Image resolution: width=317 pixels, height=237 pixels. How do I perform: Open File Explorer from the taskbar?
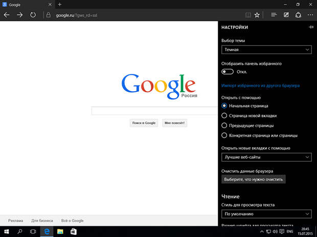click(60, 231)
